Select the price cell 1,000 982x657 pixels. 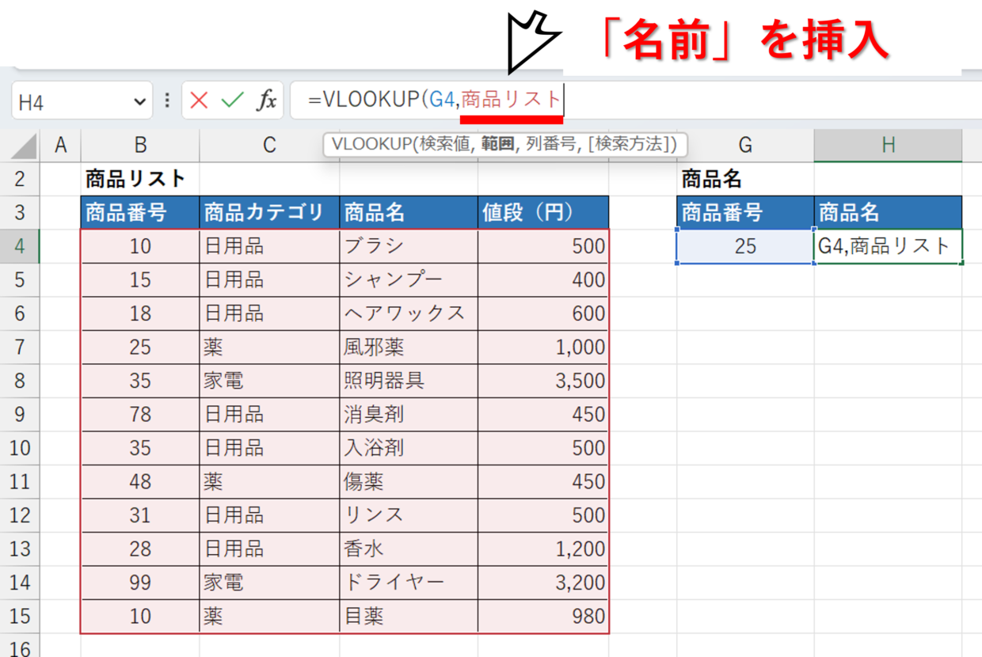click(543, 347)
